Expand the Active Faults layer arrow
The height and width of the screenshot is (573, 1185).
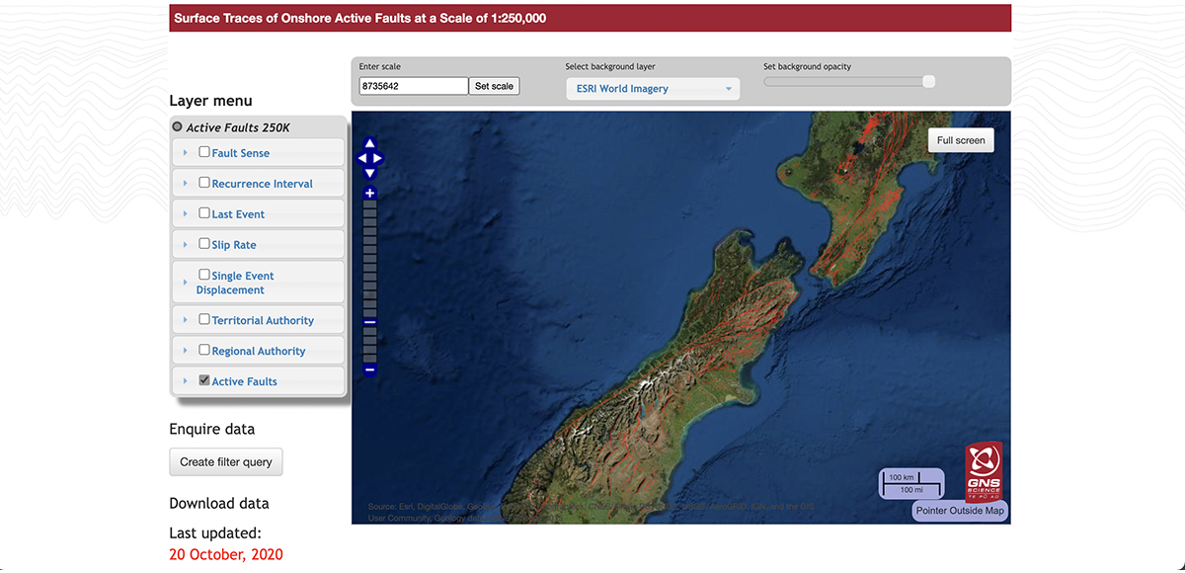[185, 381]
